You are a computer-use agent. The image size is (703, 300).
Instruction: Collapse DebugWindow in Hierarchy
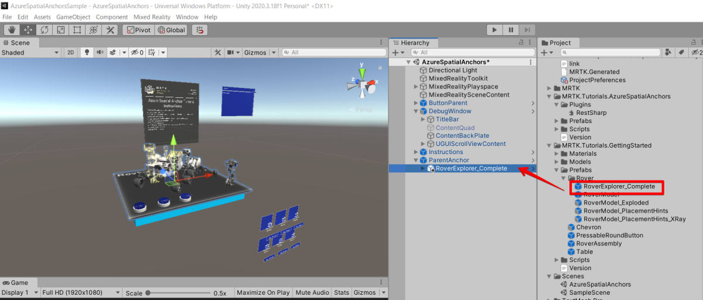[x=416, y=111]
